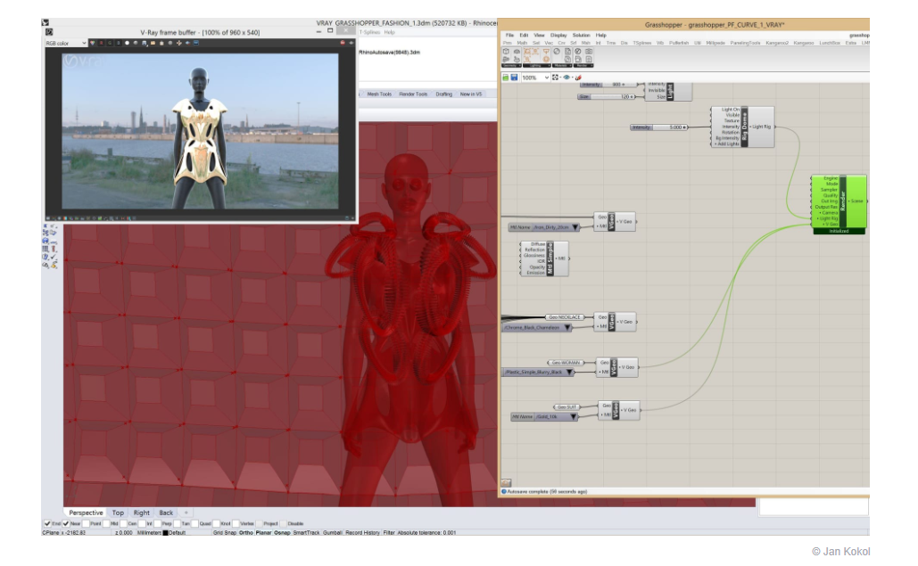Click the markov widget icon at canvas bottom-left
918x566 pixels.
(x=507, y=483)
